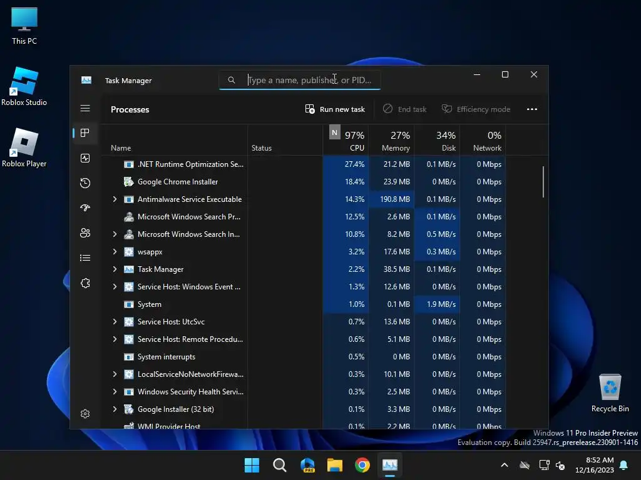Click the muted volume tray icon

(560, 465)
